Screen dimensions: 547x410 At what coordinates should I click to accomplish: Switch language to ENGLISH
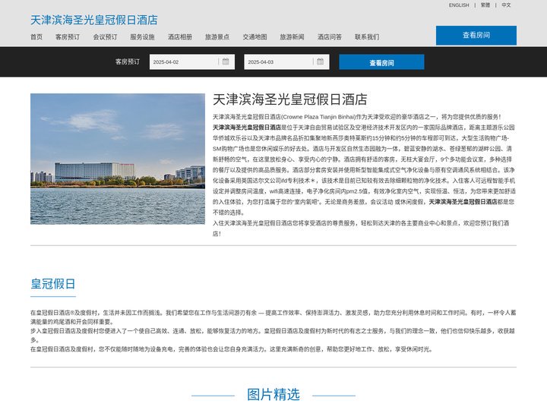tap(459, 5)
